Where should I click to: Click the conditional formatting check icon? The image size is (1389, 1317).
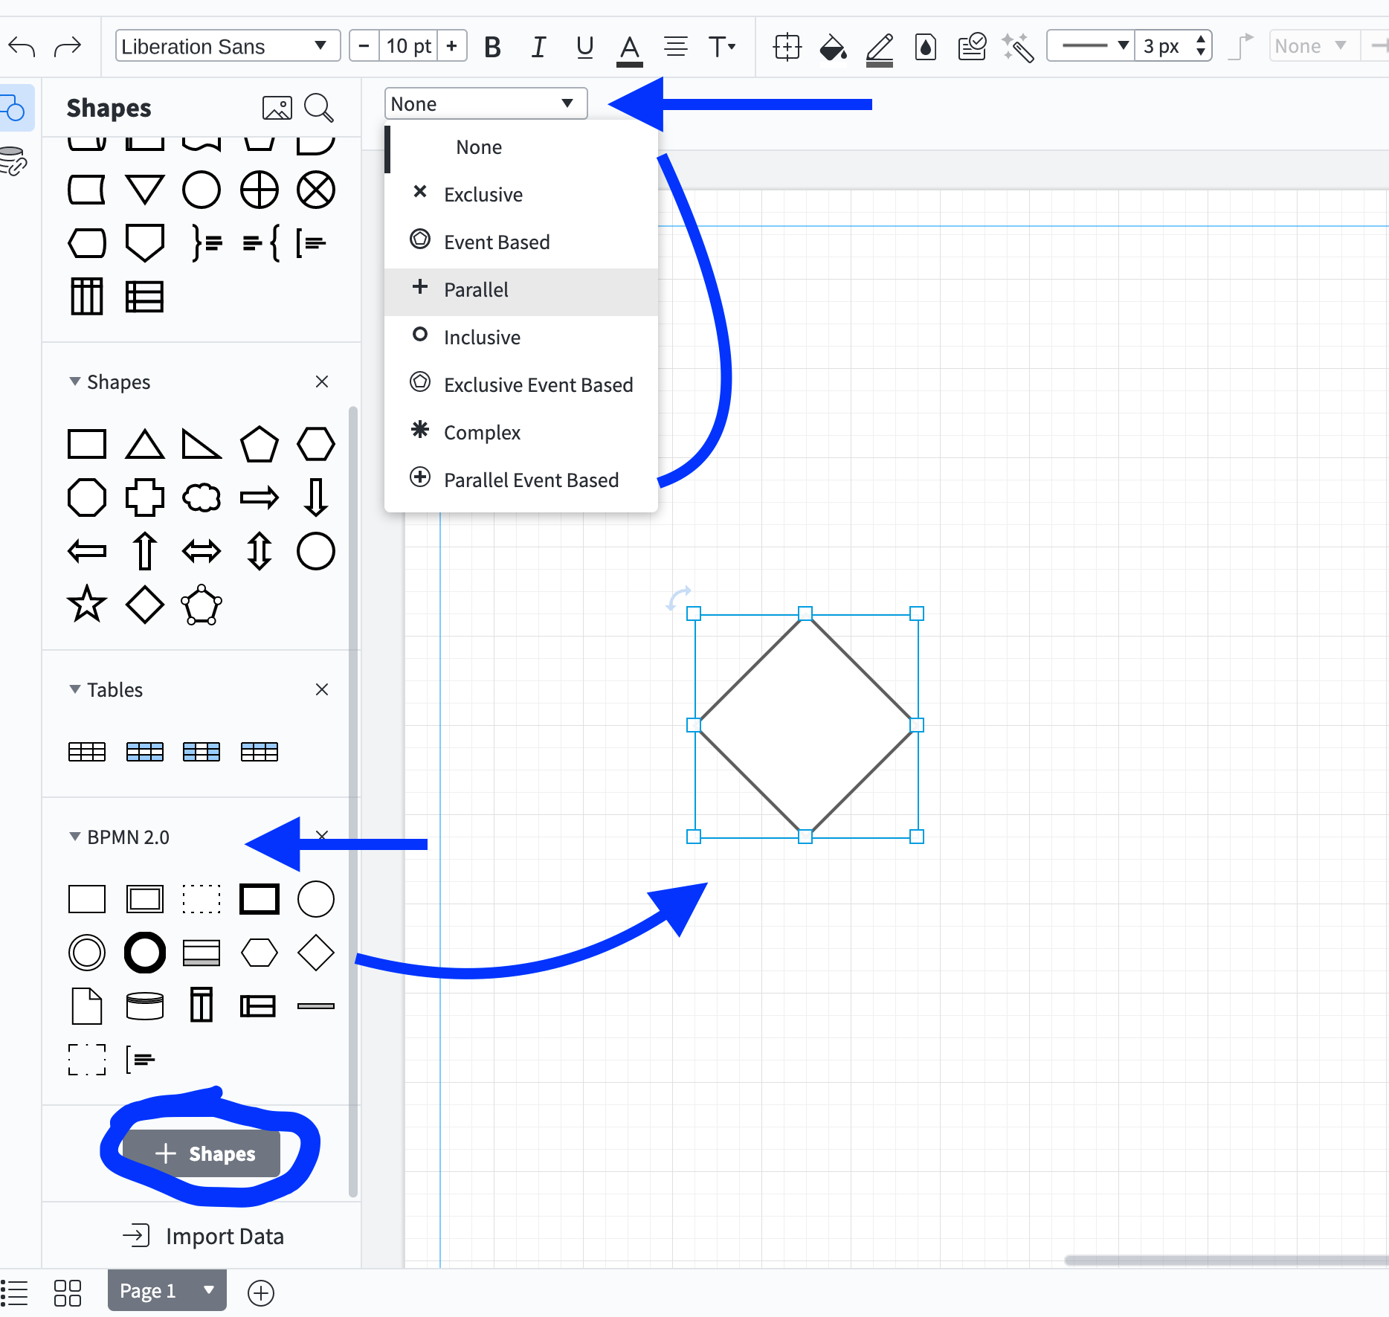pos(972,47)
